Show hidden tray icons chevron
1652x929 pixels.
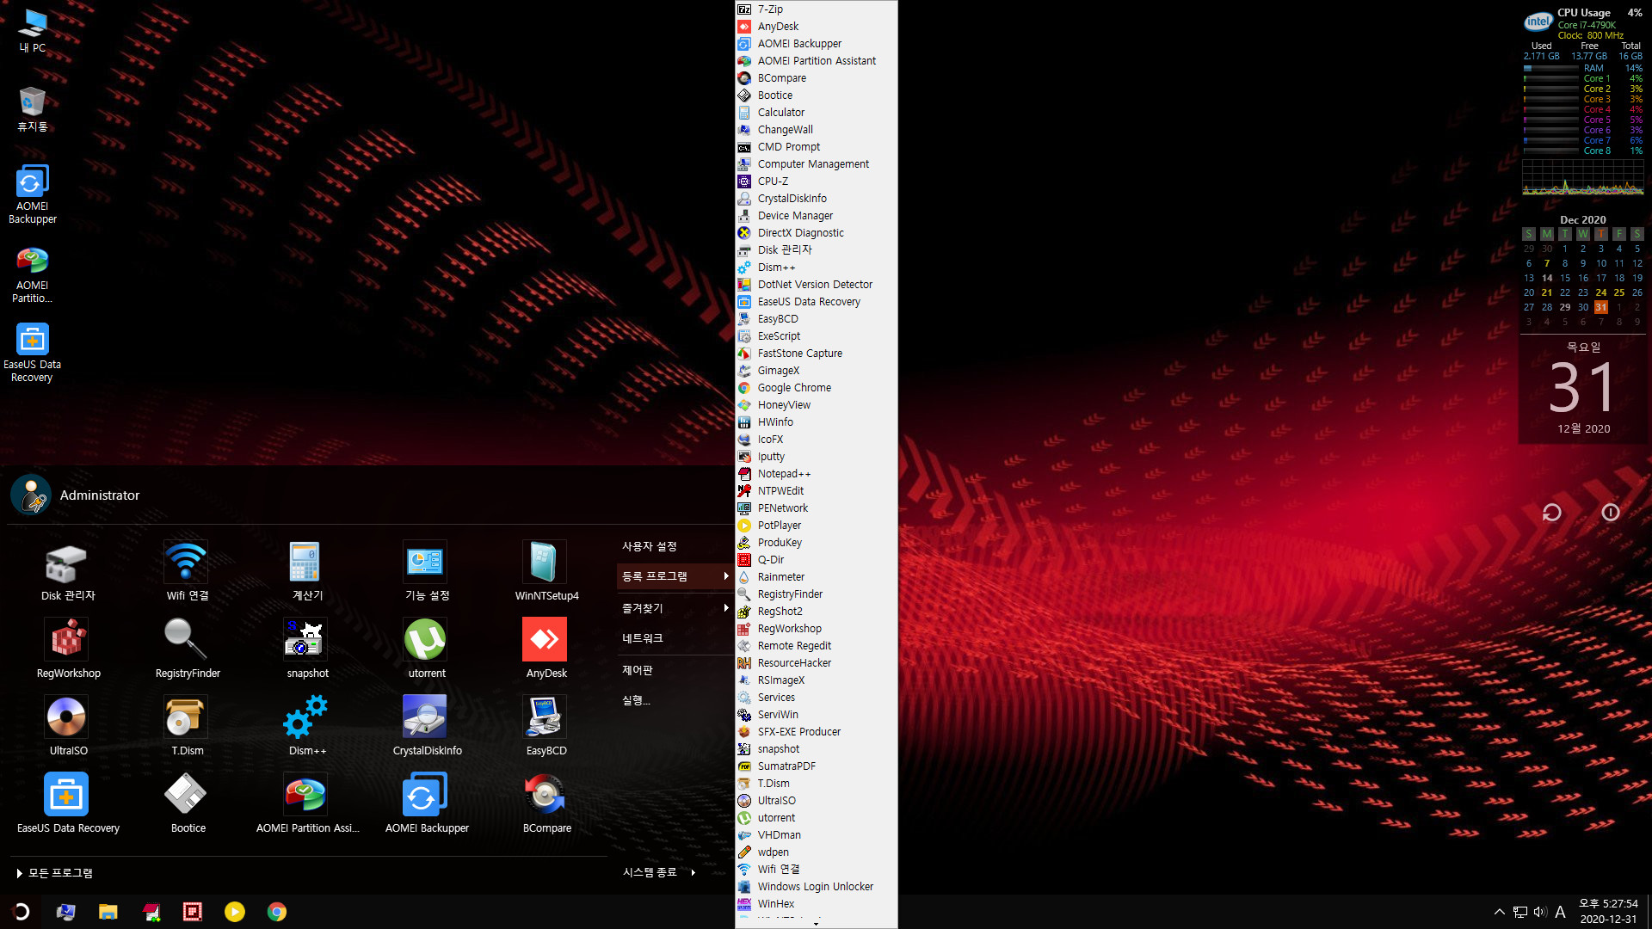click(1500, 912)
